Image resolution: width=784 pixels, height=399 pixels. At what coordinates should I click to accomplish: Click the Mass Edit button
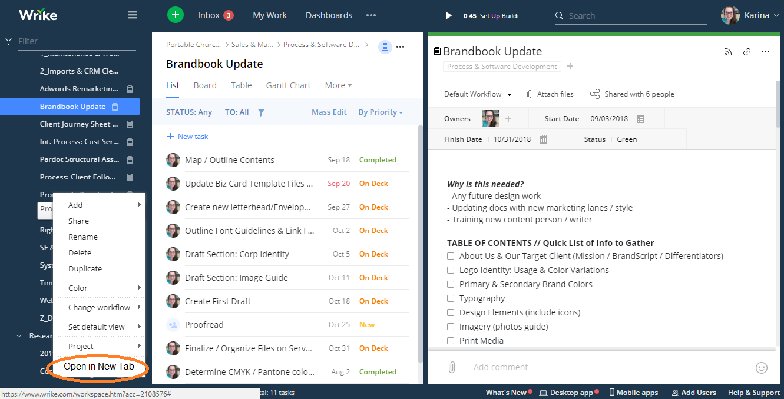point(329,112)
